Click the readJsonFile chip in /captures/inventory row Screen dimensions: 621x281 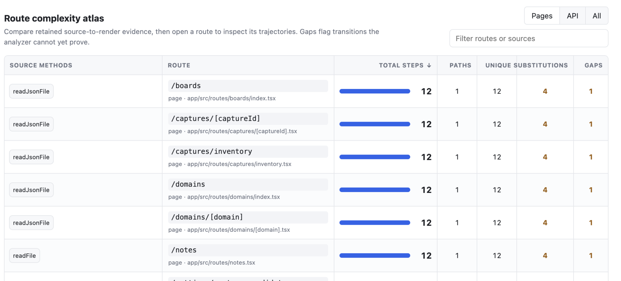[x=31, y=157]
